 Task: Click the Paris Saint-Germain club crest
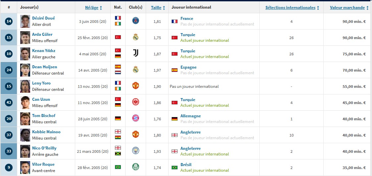coord(135,21)
